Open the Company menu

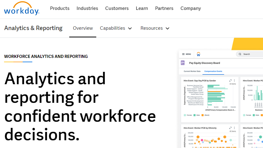pos(191,8)
